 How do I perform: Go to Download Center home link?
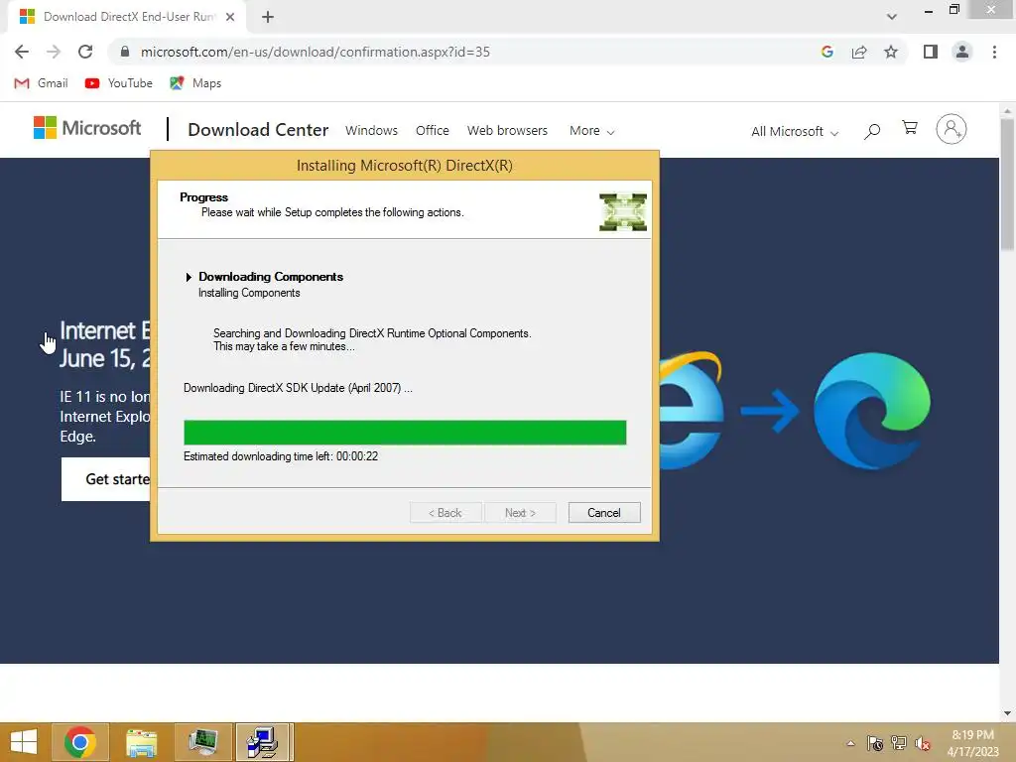[x=258, y=130]
